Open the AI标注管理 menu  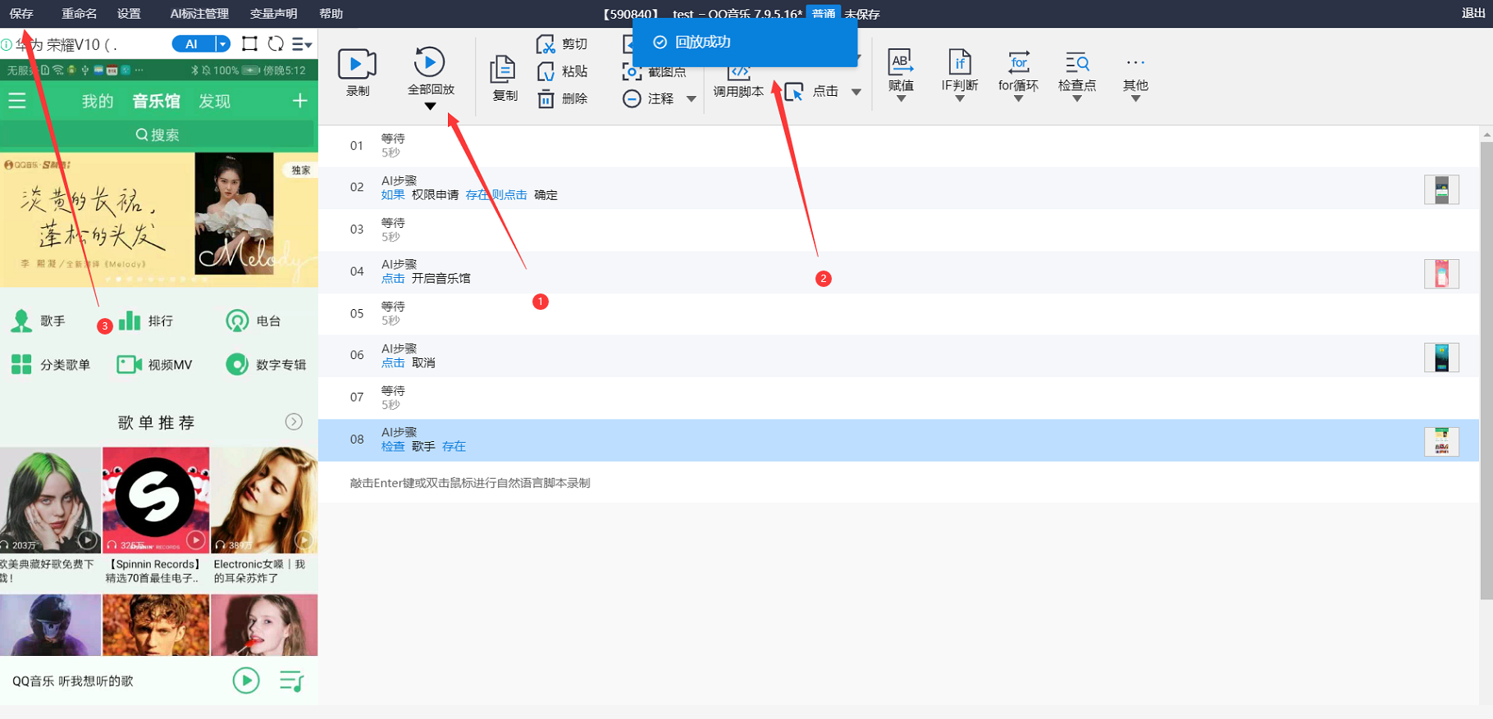point(199,14)
